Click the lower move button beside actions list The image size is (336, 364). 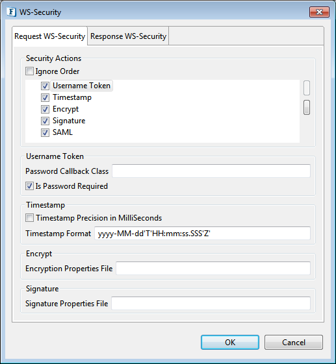pyautogui.click(x=307, y=108)
